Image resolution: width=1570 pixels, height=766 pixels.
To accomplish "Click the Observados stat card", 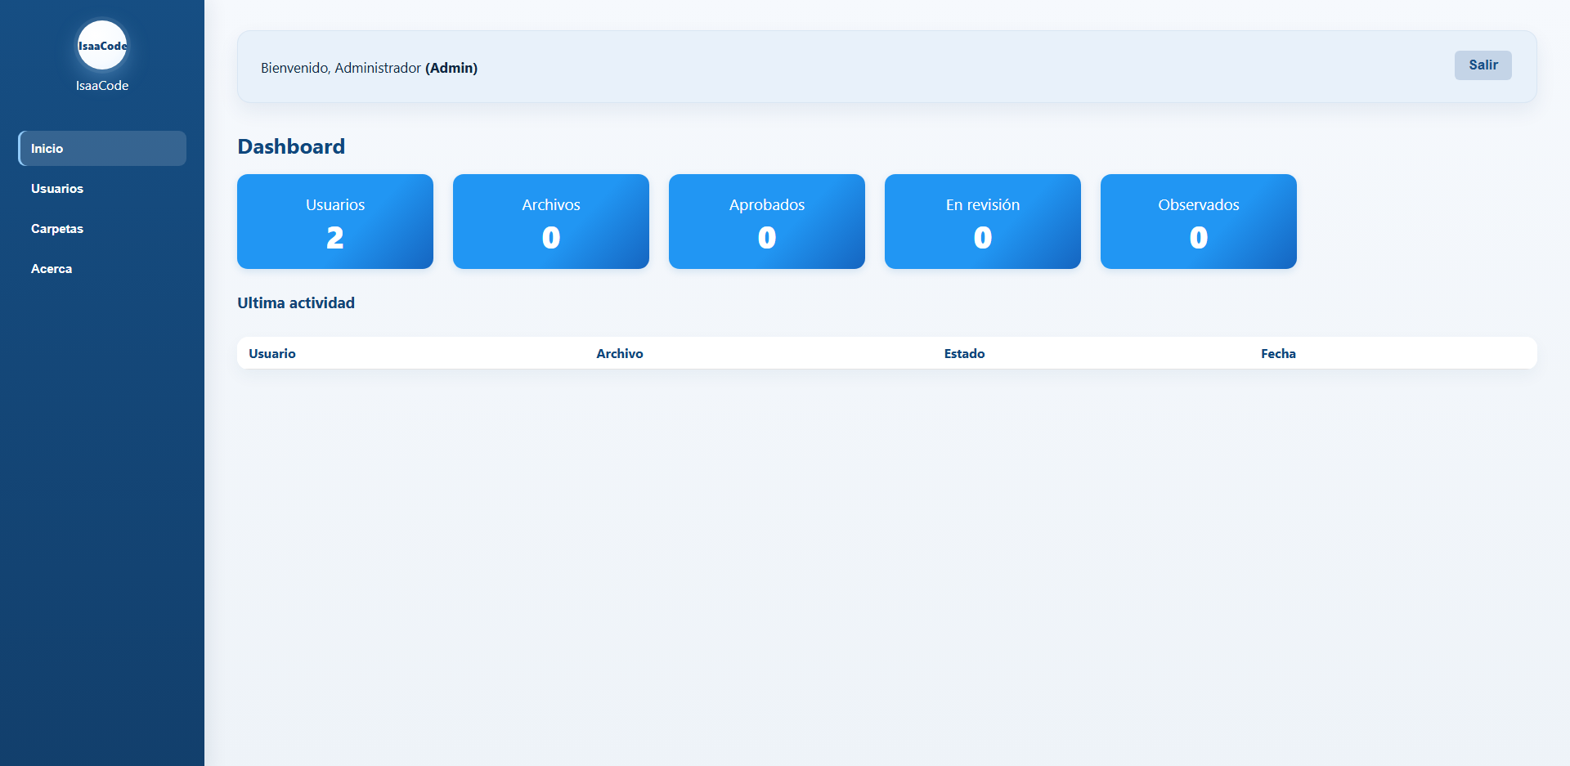I will coord(1199,222).
